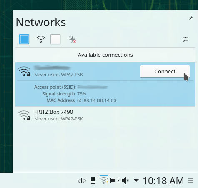Click the network tray icon in panel
The height and width of the screenshot is (188, 198).
click(x=104, y=180)
